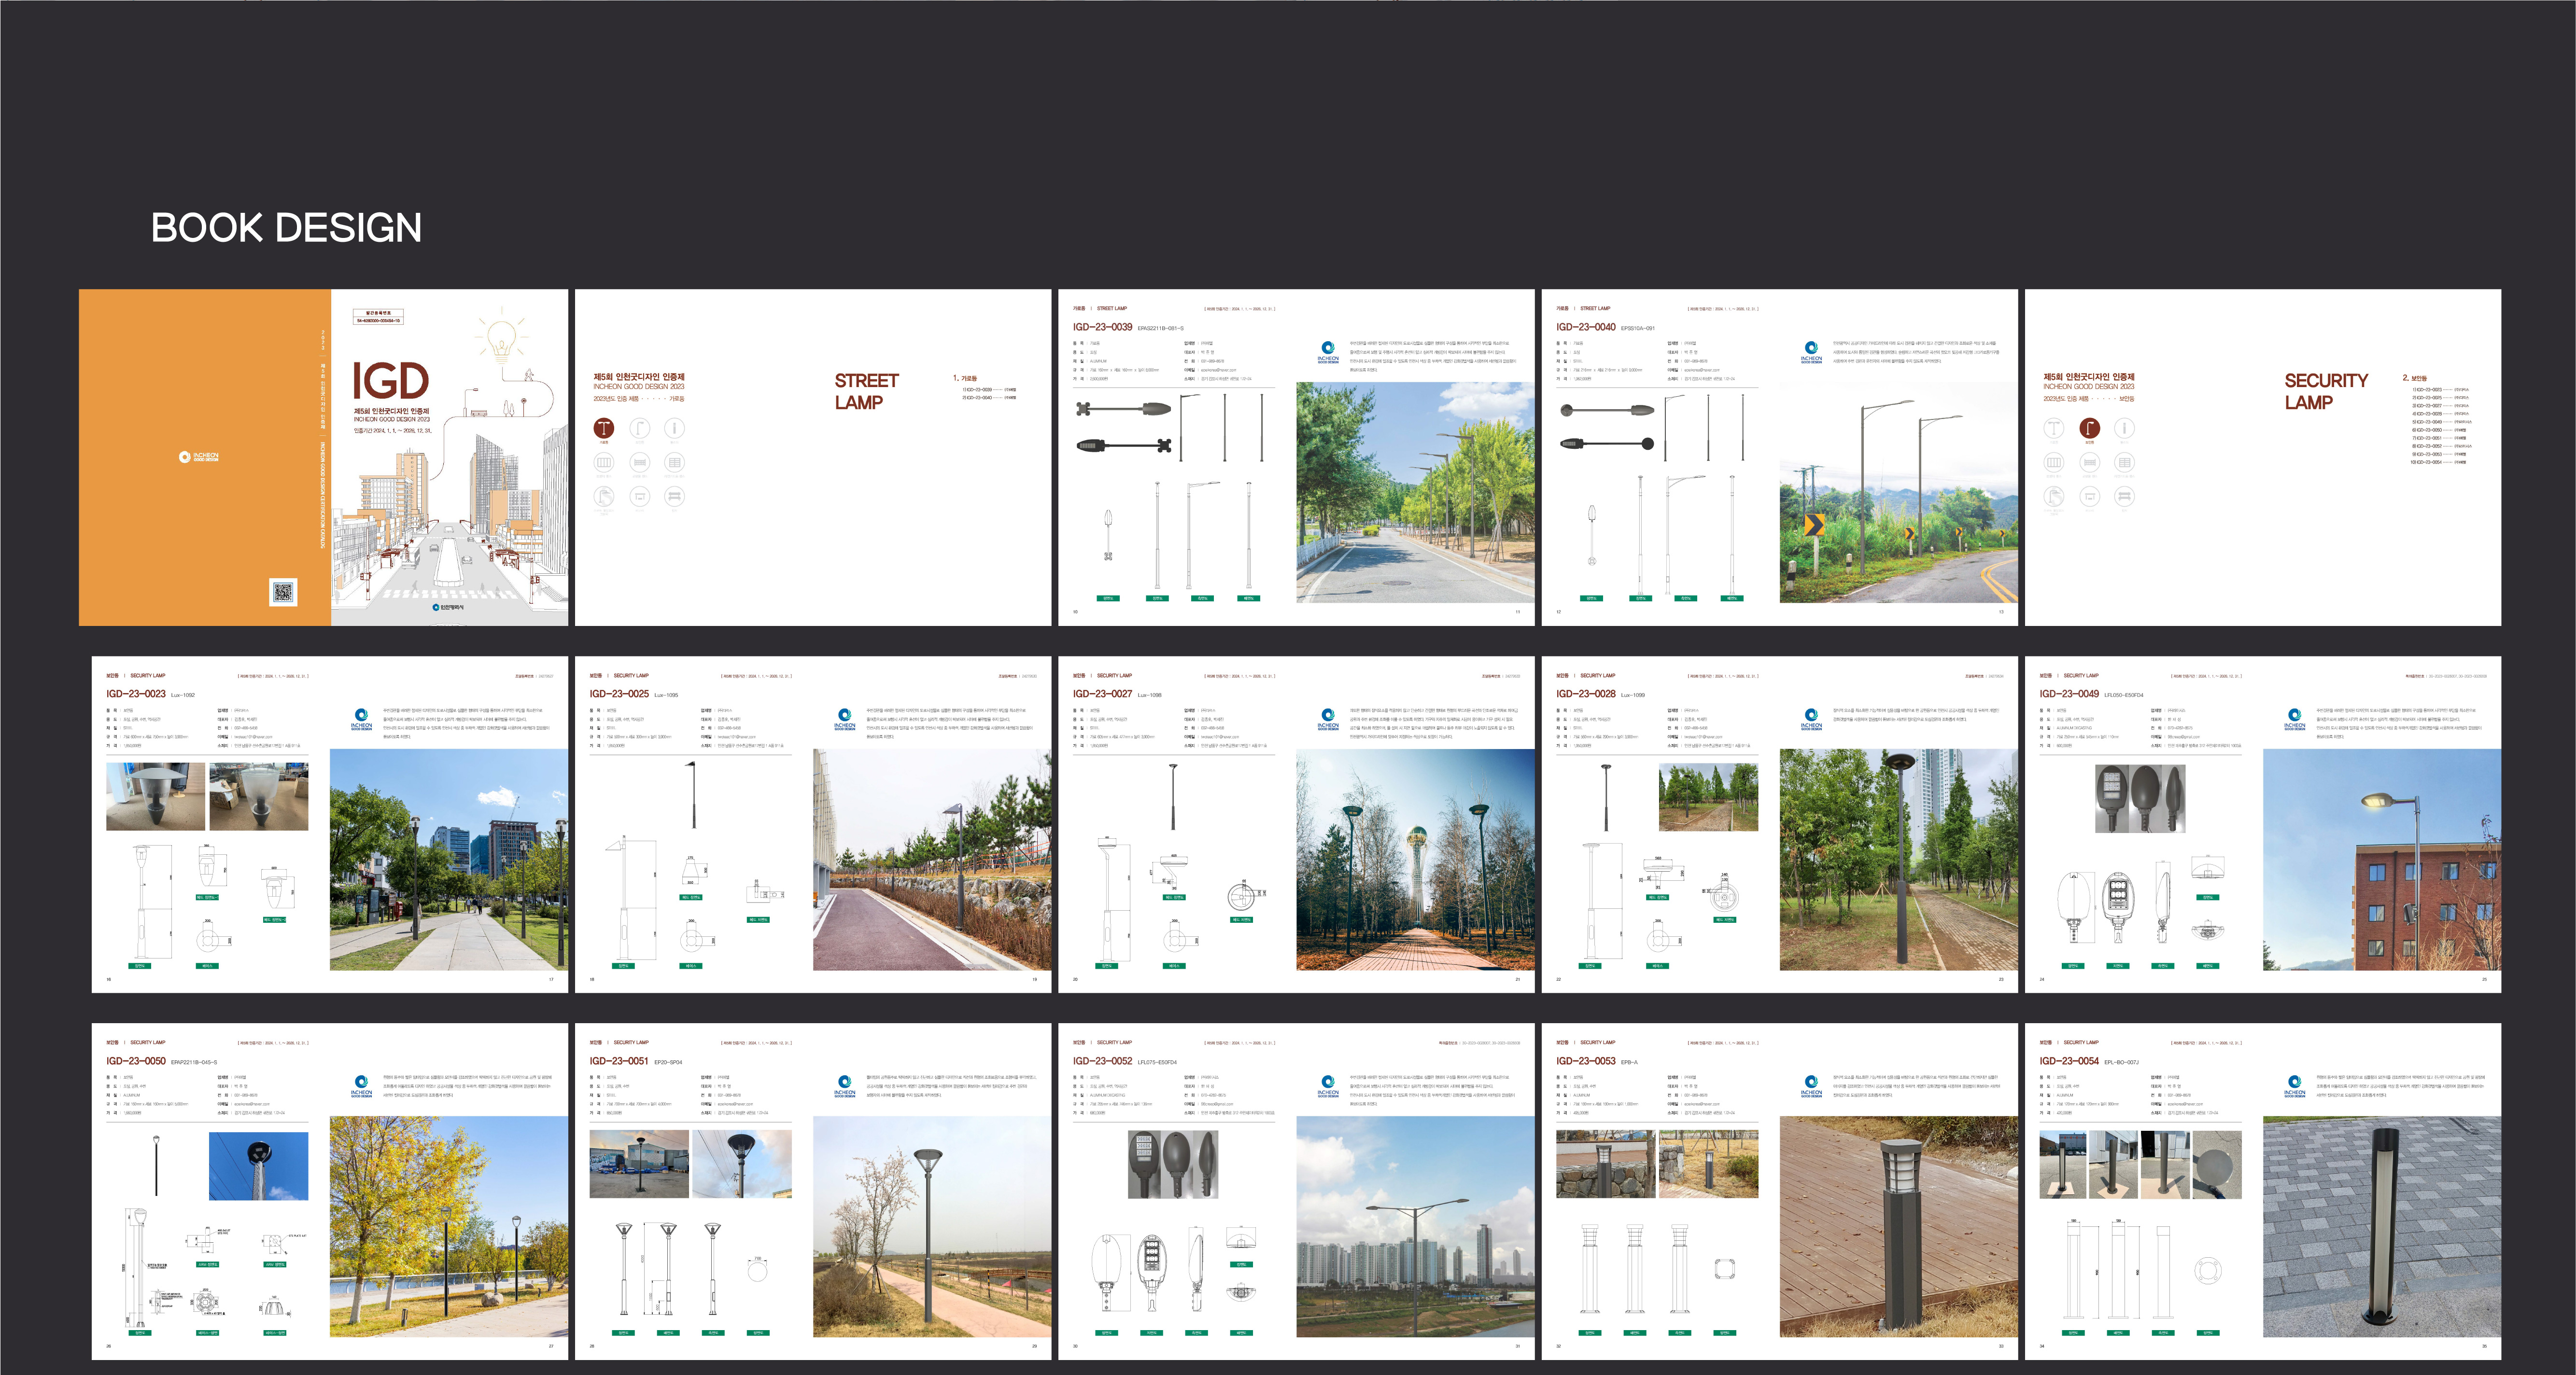Screen dimensions: 2576x1375
Task: Click the grey bollard icon on STREET LAMP page
Action: (x=675, y=428)
